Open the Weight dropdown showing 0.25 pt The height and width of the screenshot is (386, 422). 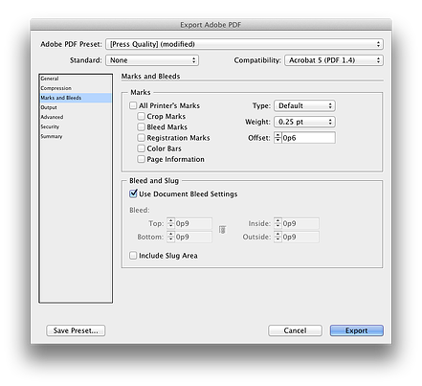(304, 122)
